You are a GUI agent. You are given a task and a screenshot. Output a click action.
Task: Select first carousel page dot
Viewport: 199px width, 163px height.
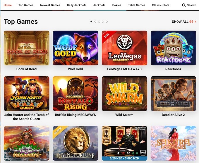[x=91, y=21]
